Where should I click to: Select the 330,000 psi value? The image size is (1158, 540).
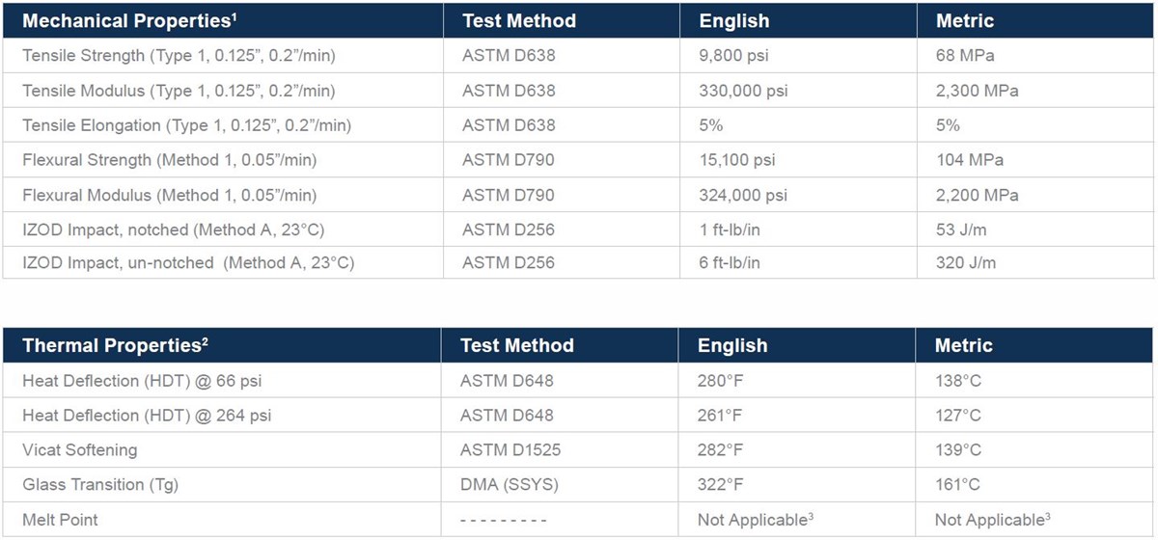[743, 91]
